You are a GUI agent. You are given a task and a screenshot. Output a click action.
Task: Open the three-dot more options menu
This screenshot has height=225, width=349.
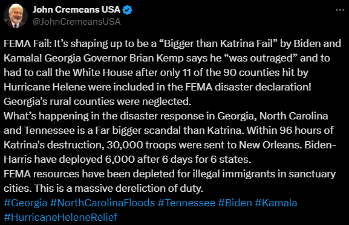pos(340,10)
